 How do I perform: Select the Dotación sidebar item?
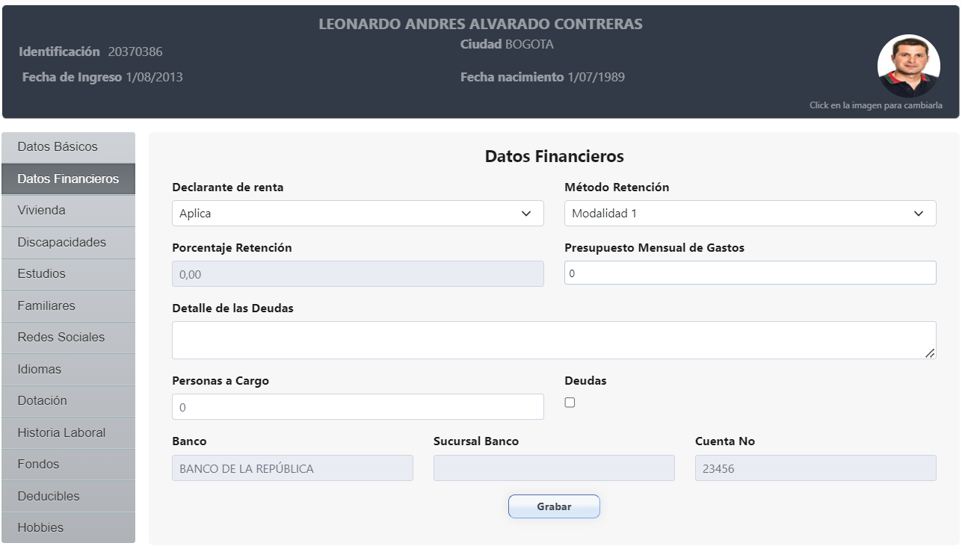67,400
